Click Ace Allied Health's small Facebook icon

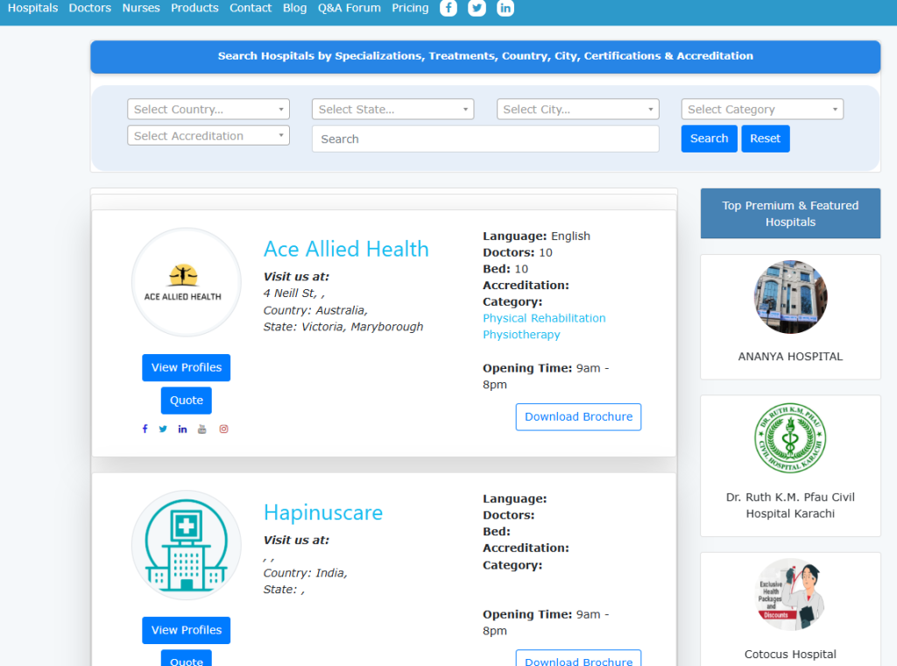(x=145, y=429)
